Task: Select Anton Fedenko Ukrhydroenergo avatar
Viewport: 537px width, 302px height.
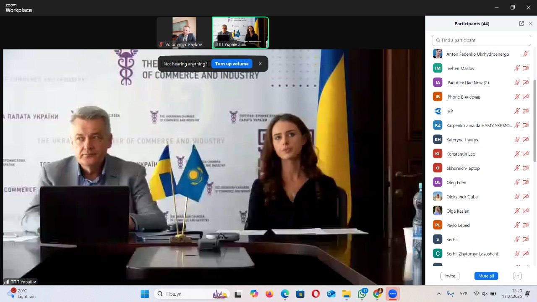Action: [438, 54]
